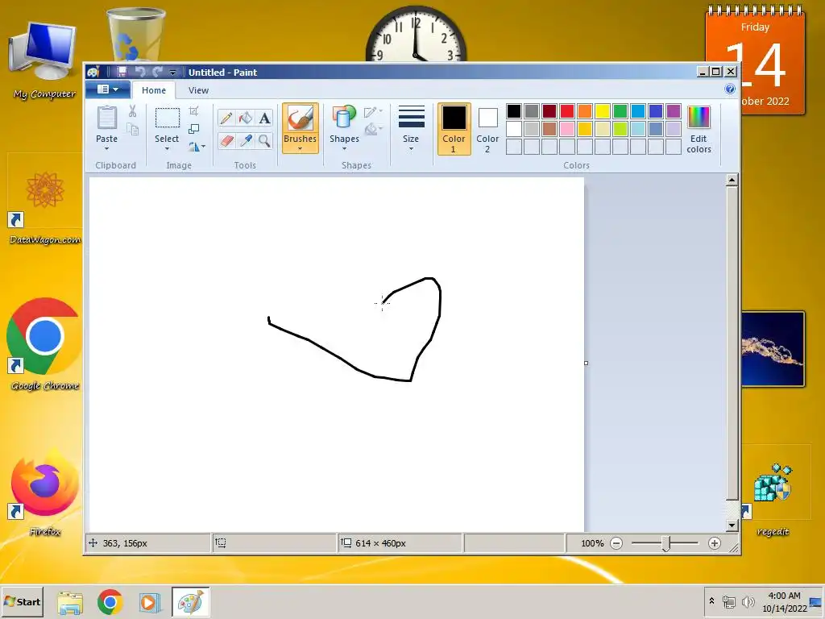Pick the yellow color swatch
The height and width of the screenshot is (619, 825).
[603, 111]
